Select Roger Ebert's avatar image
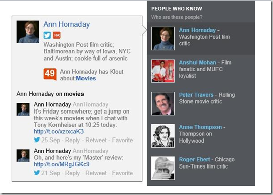Viewport: 273px width, 195px height. 163,168
